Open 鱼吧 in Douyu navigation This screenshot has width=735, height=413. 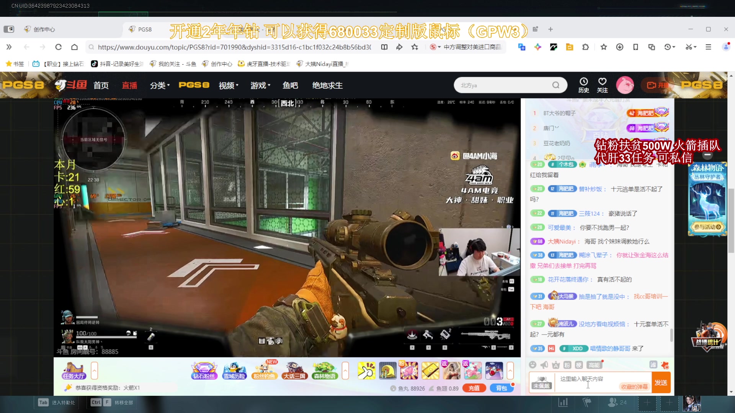click(x=290, y=85)
